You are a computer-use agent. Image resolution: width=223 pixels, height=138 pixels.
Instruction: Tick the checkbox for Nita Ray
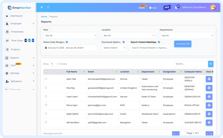coord(46,88)
